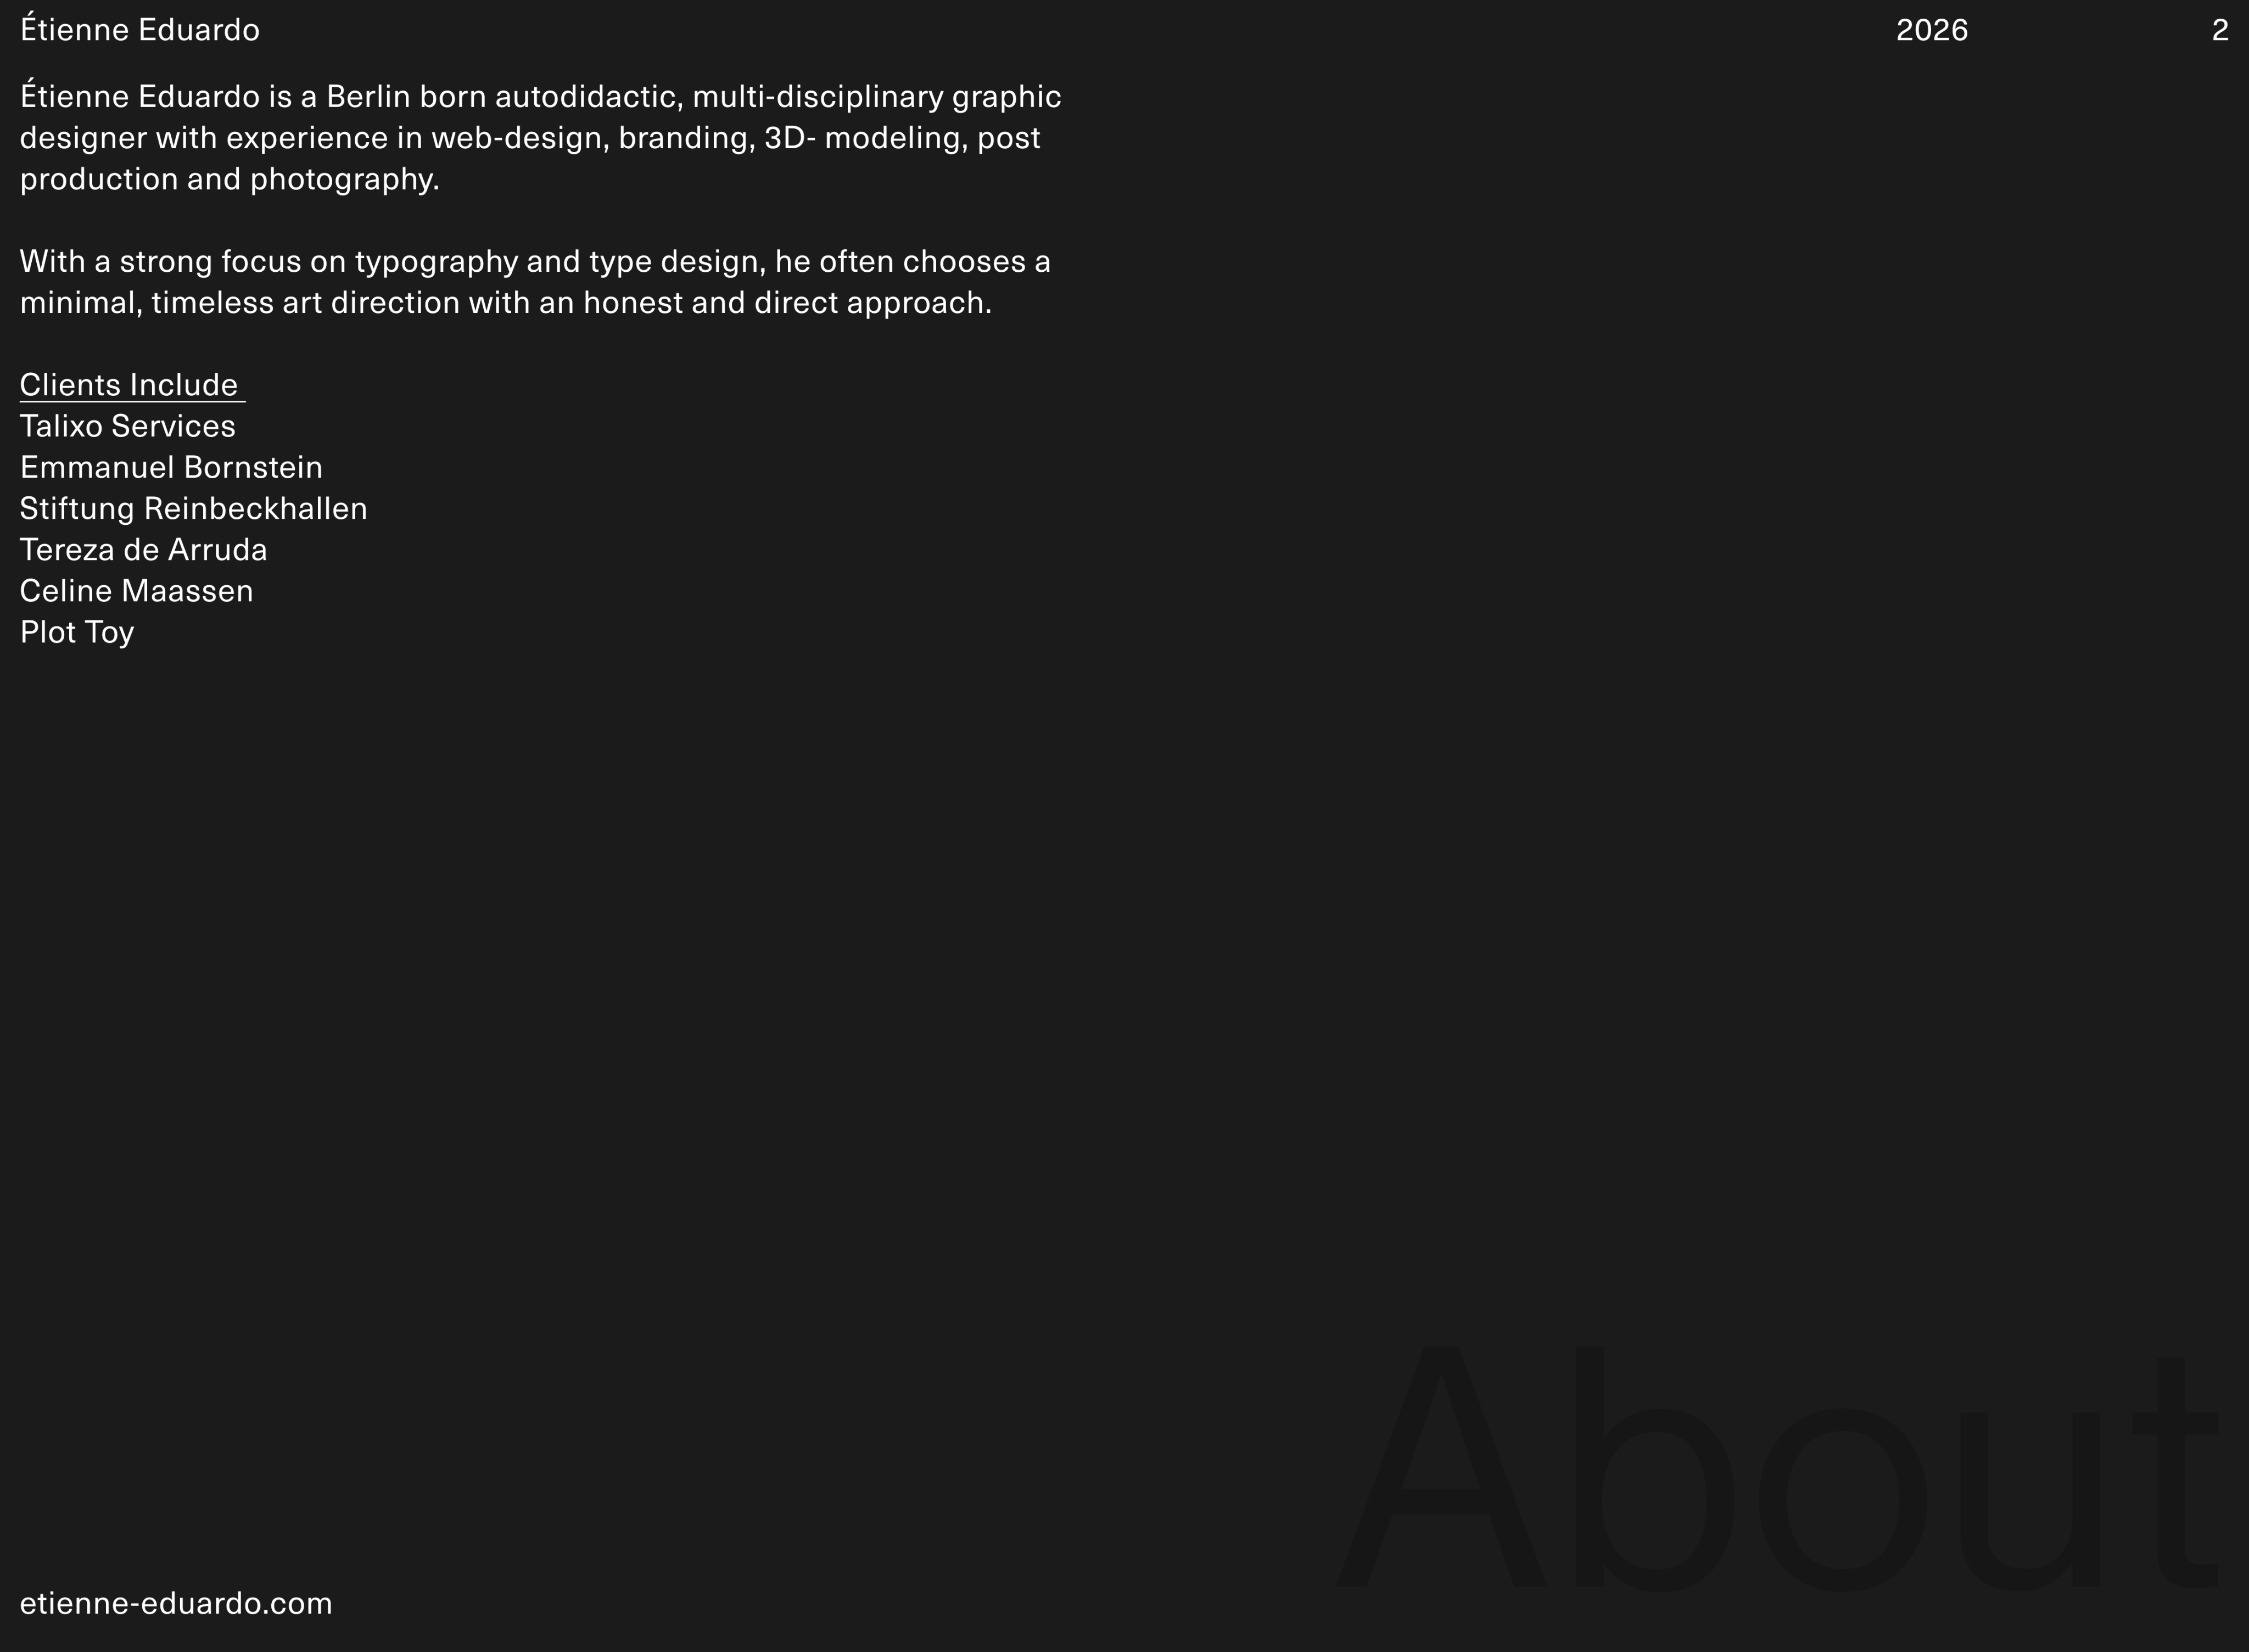Click the word photography in the bio
This screenshot has width=2249, height=1652.
(345, 179)
